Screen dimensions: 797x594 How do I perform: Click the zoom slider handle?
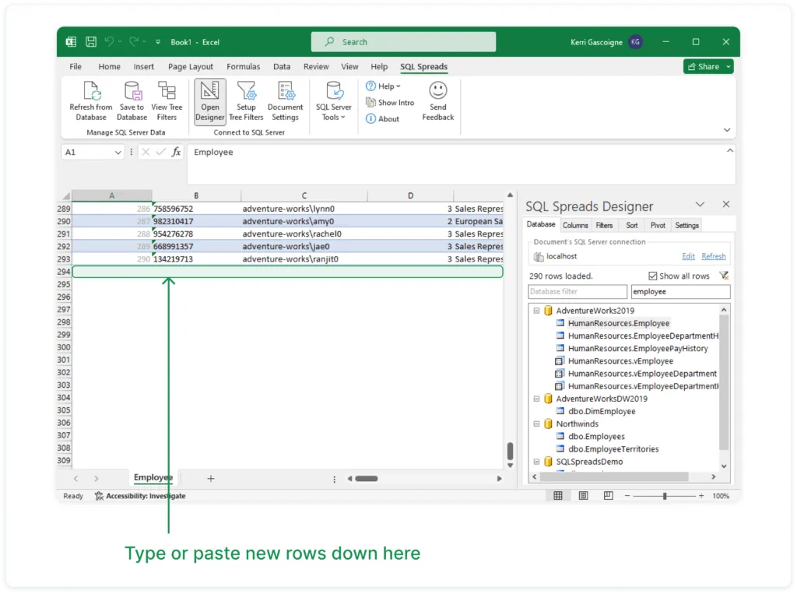(665, 496)
